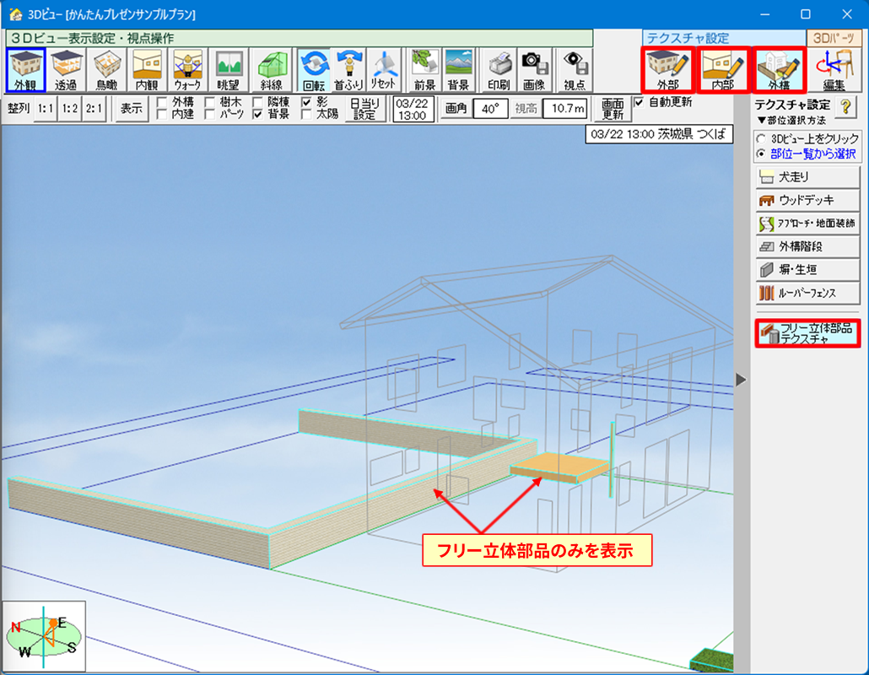Collapse the 部位選択方法 section triangle
869x675 pixels.
(762, 121)
